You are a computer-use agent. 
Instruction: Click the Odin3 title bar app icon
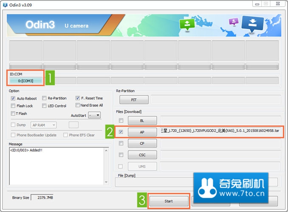5,5
